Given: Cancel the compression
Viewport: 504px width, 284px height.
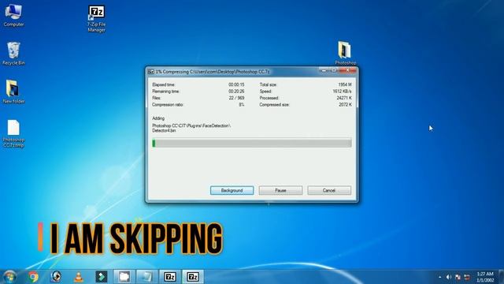Looking at the screenshot, I should [329, 190].
